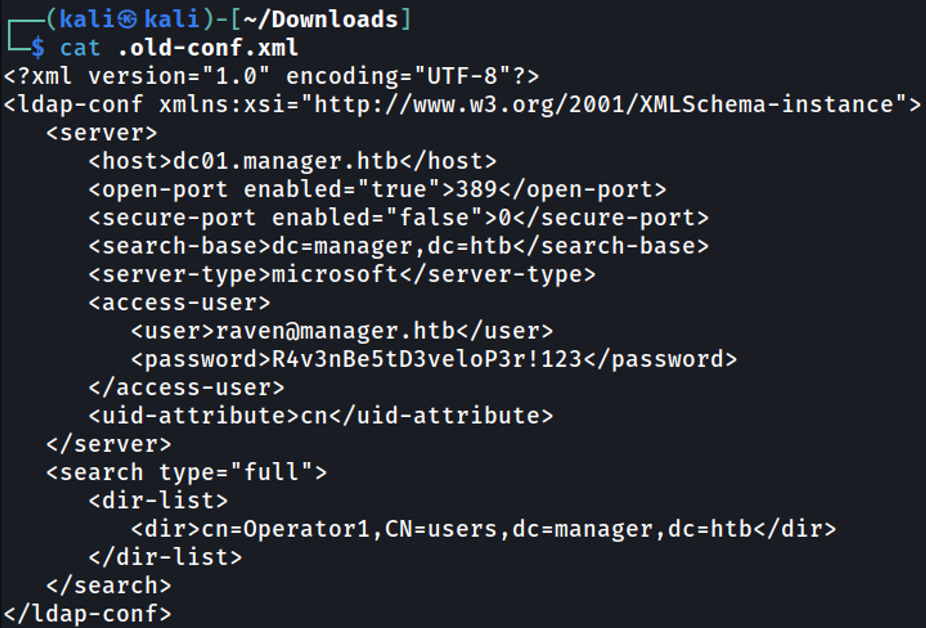
Task: Click the password string R4v3nBe5tD3veloP3r!123
Action: point(426,359)
